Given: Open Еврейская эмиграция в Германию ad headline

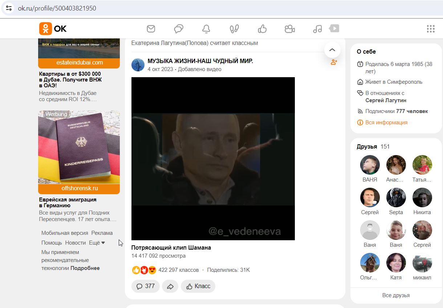Looking at the screenshot, I should (68, 203).
